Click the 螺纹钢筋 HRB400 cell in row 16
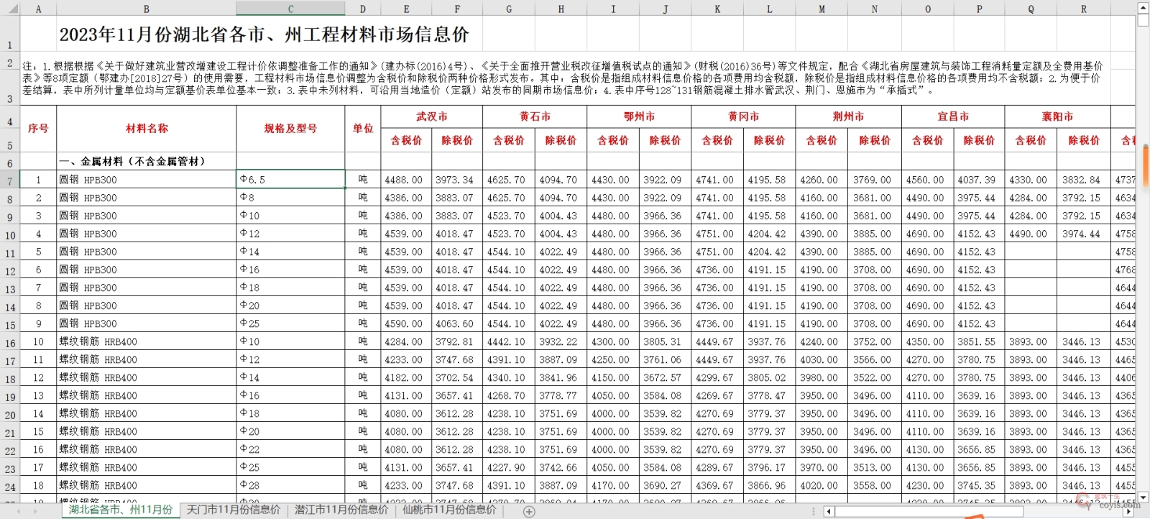Image resolution: width=1150 pixels, height=519 pixels. tap(147, 341)
